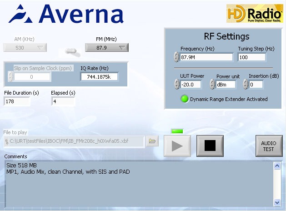This screenshot has height=211, width=286.
Task: Stop playback with the black square button
Action: 210,146
